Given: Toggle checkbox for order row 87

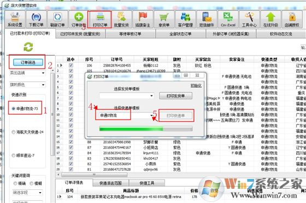Looking at the screenshot, I should point(71,147).
